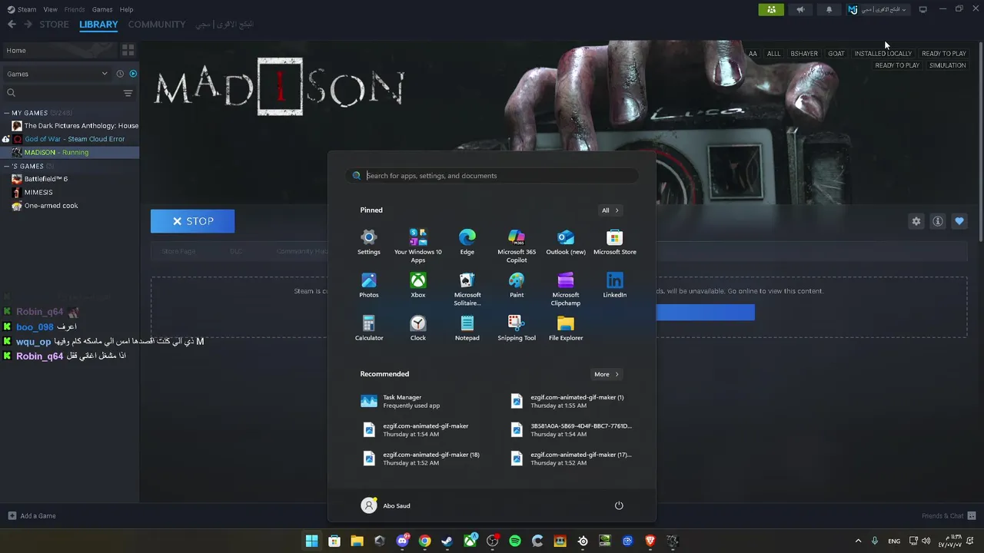Launch Microsoft Clipchamp pinned app
Screen dimensions: 984x553
point(566,289)
